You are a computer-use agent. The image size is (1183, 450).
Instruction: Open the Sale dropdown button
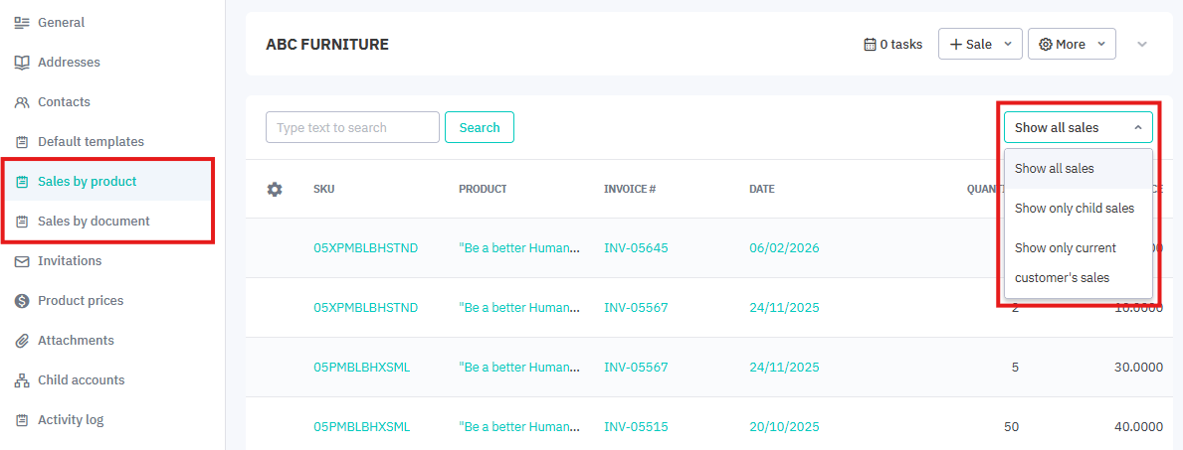pos(979,44)
